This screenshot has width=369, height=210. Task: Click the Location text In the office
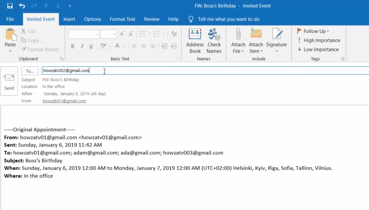coord(54,87)
